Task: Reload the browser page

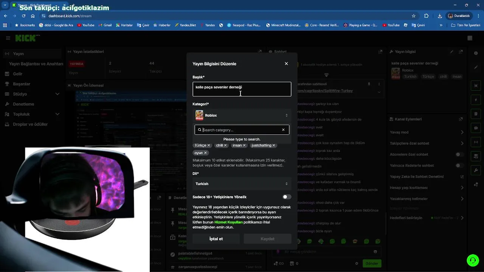Action: [24, 16]
